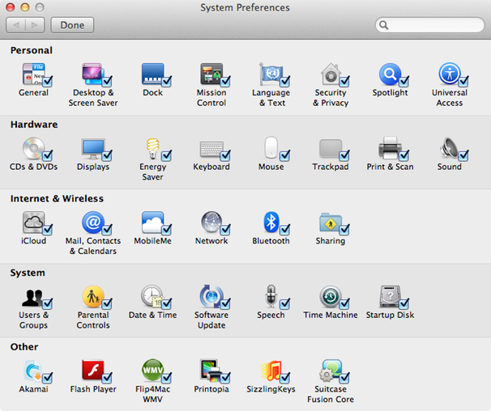Screen dimensions: 491x411
Task: Uncheck the Akamai checkbox
Action: click(47, 378)
